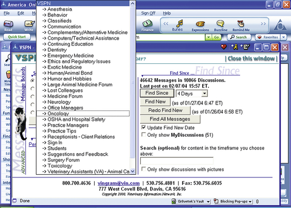The image size is (291, 208).
Task: Open the Expressions palette icon
Action: click(200, 24)
